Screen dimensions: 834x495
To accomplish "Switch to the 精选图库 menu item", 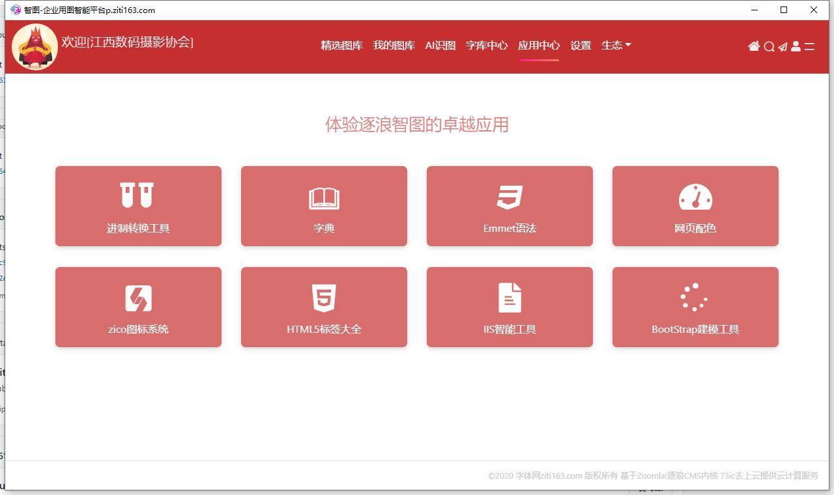I will [341, 45].
